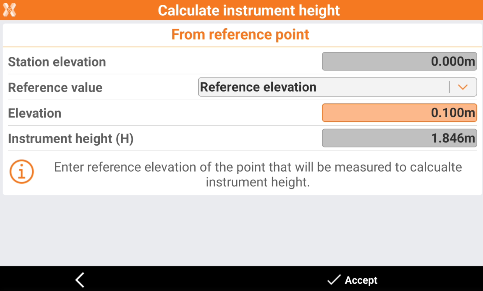483x291 pixels.
Task: Click the Reference value label
Action: (x=55, y=88)
